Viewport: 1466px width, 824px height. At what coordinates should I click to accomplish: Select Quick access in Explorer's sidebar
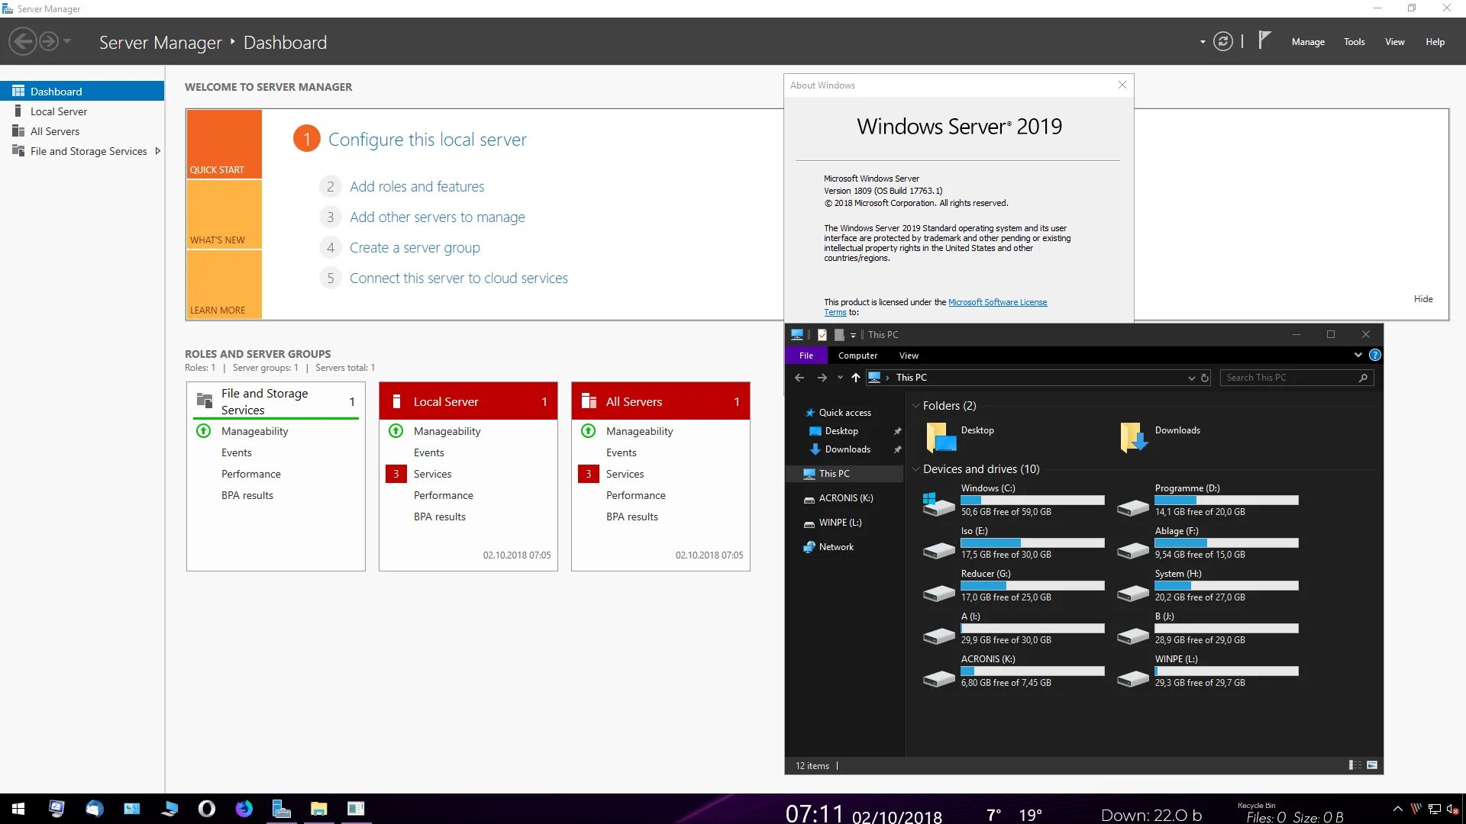tap(844, 413)
